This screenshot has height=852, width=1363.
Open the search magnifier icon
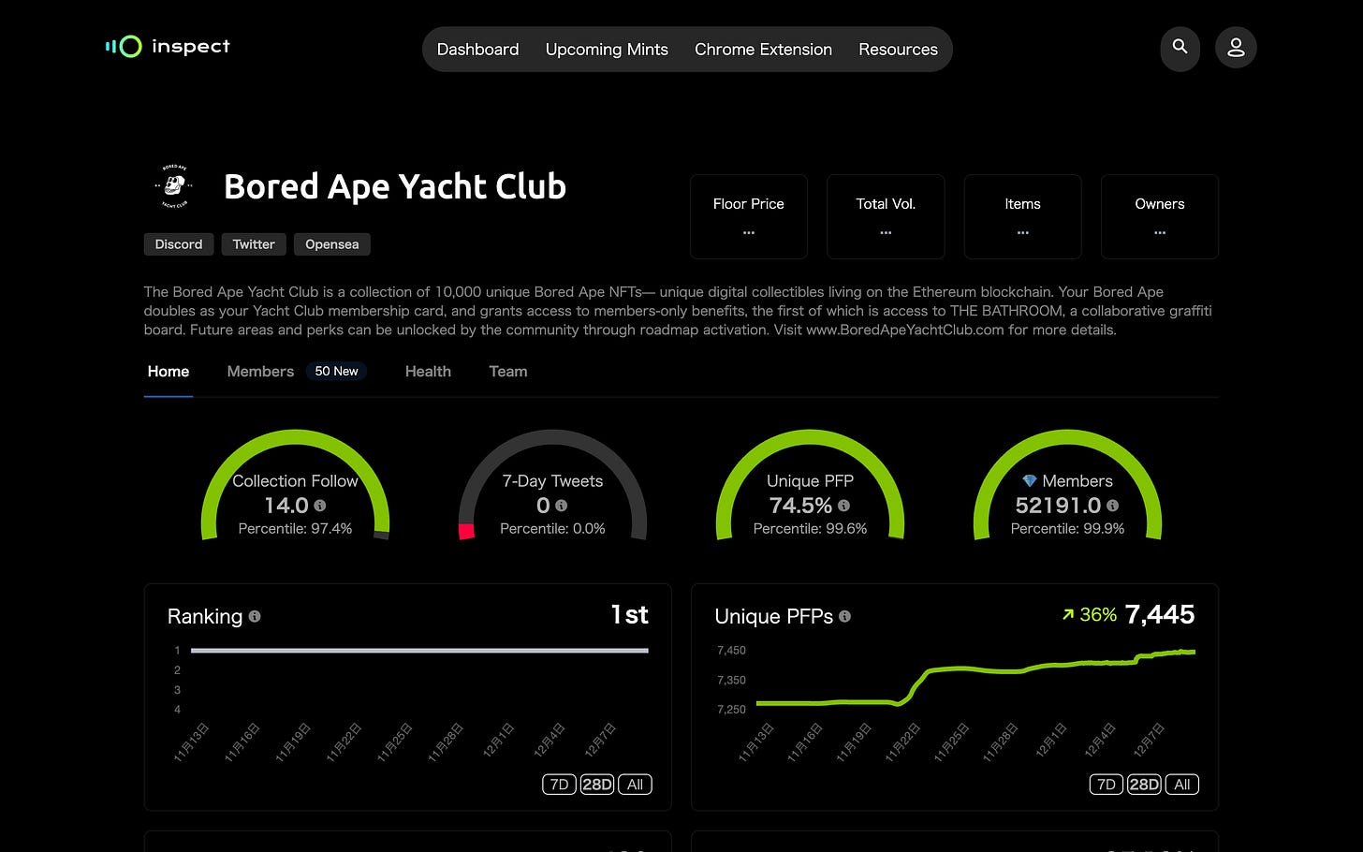[x=1180, y=47]
